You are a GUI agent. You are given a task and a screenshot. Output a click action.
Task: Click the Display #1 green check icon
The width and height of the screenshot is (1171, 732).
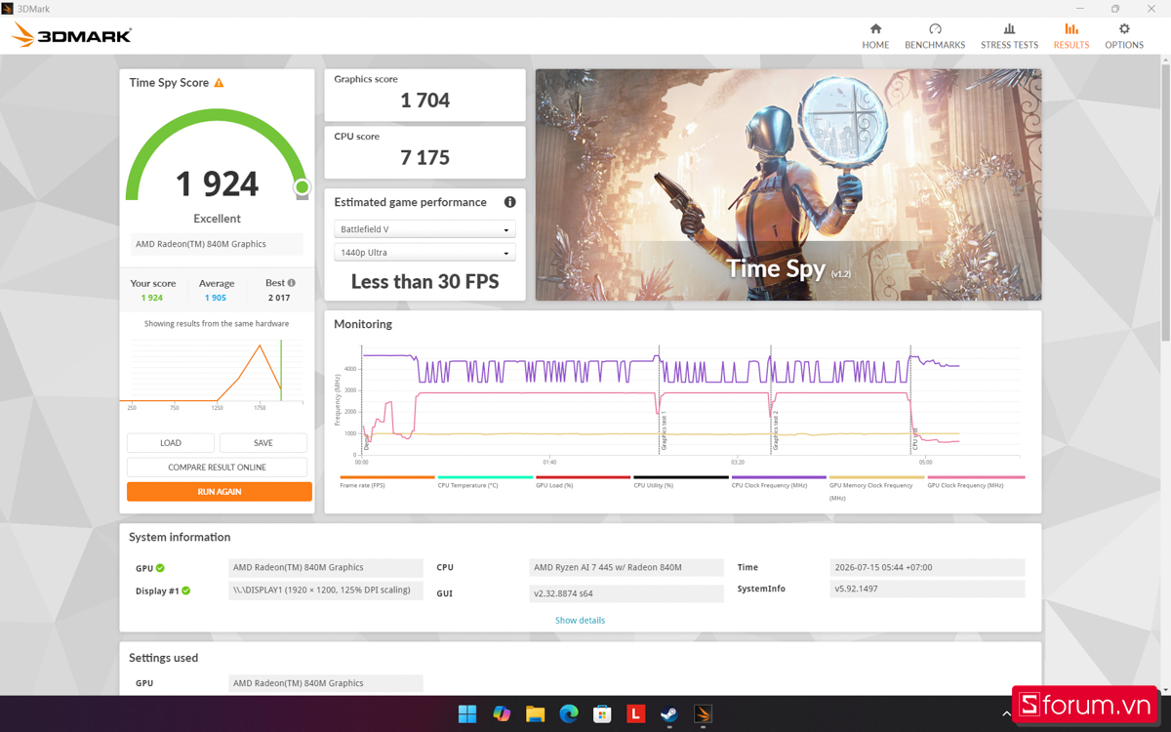pos(185,590)
